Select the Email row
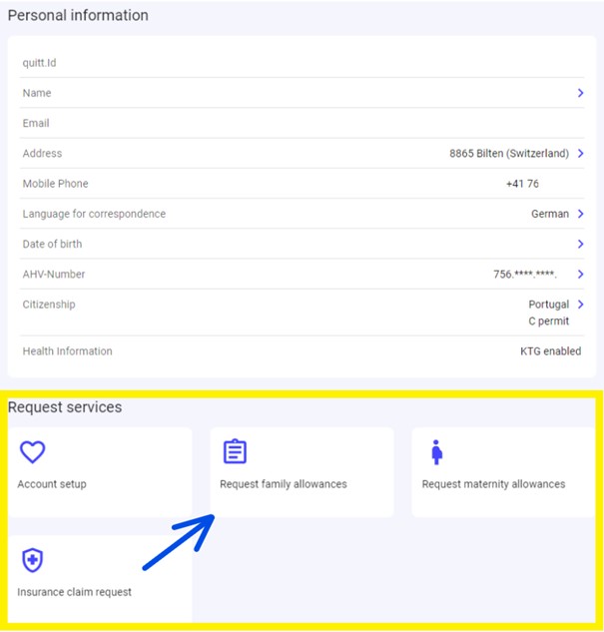This screenshot has height=632, width=604. [300, 124]
